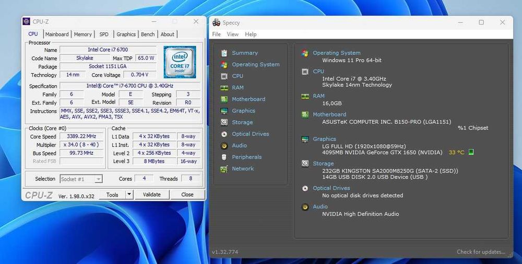Click the Peripherals mouse icon in Speccy sidebar
The height and width of the screenshot is (264, 522).
tap(224, 157)
